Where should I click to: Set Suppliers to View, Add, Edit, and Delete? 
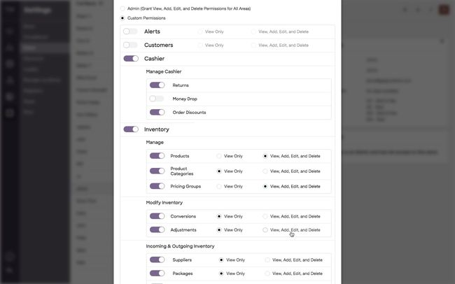click(x=267, y=260)
